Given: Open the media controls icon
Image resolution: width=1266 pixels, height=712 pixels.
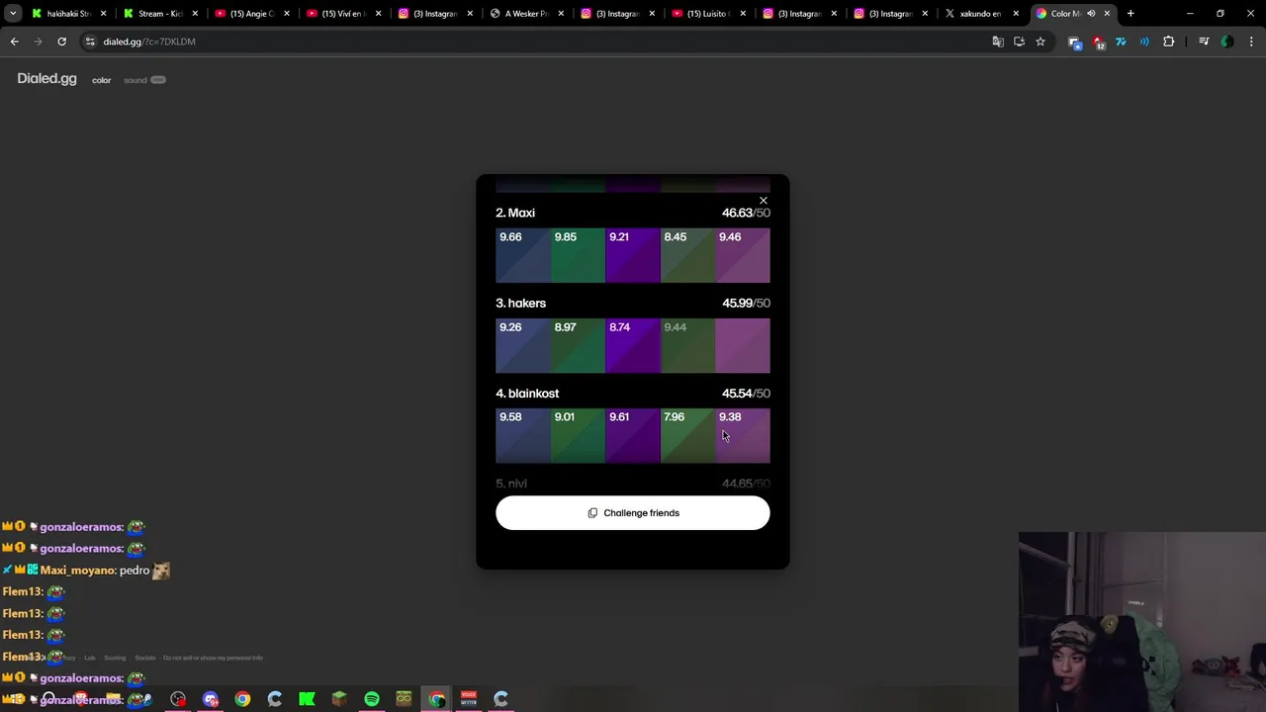Looking at the screenshot, I should pos(1204,42).
